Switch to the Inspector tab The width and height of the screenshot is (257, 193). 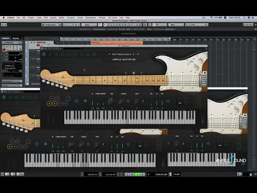point(5,38)
